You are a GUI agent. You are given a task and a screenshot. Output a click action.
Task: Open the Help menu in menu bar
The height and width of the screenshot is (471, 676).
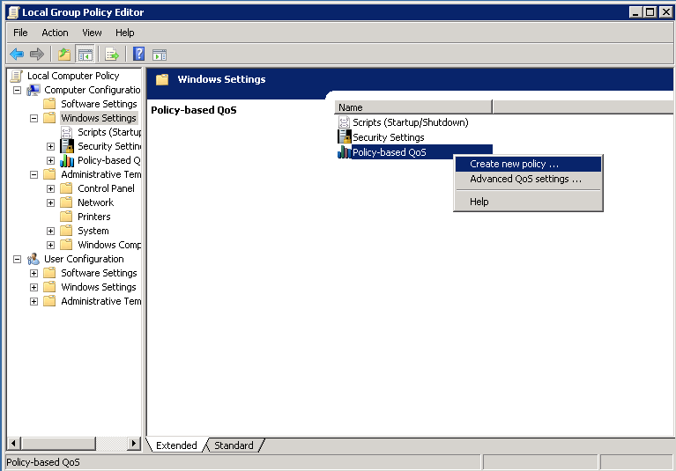point(124,33)
